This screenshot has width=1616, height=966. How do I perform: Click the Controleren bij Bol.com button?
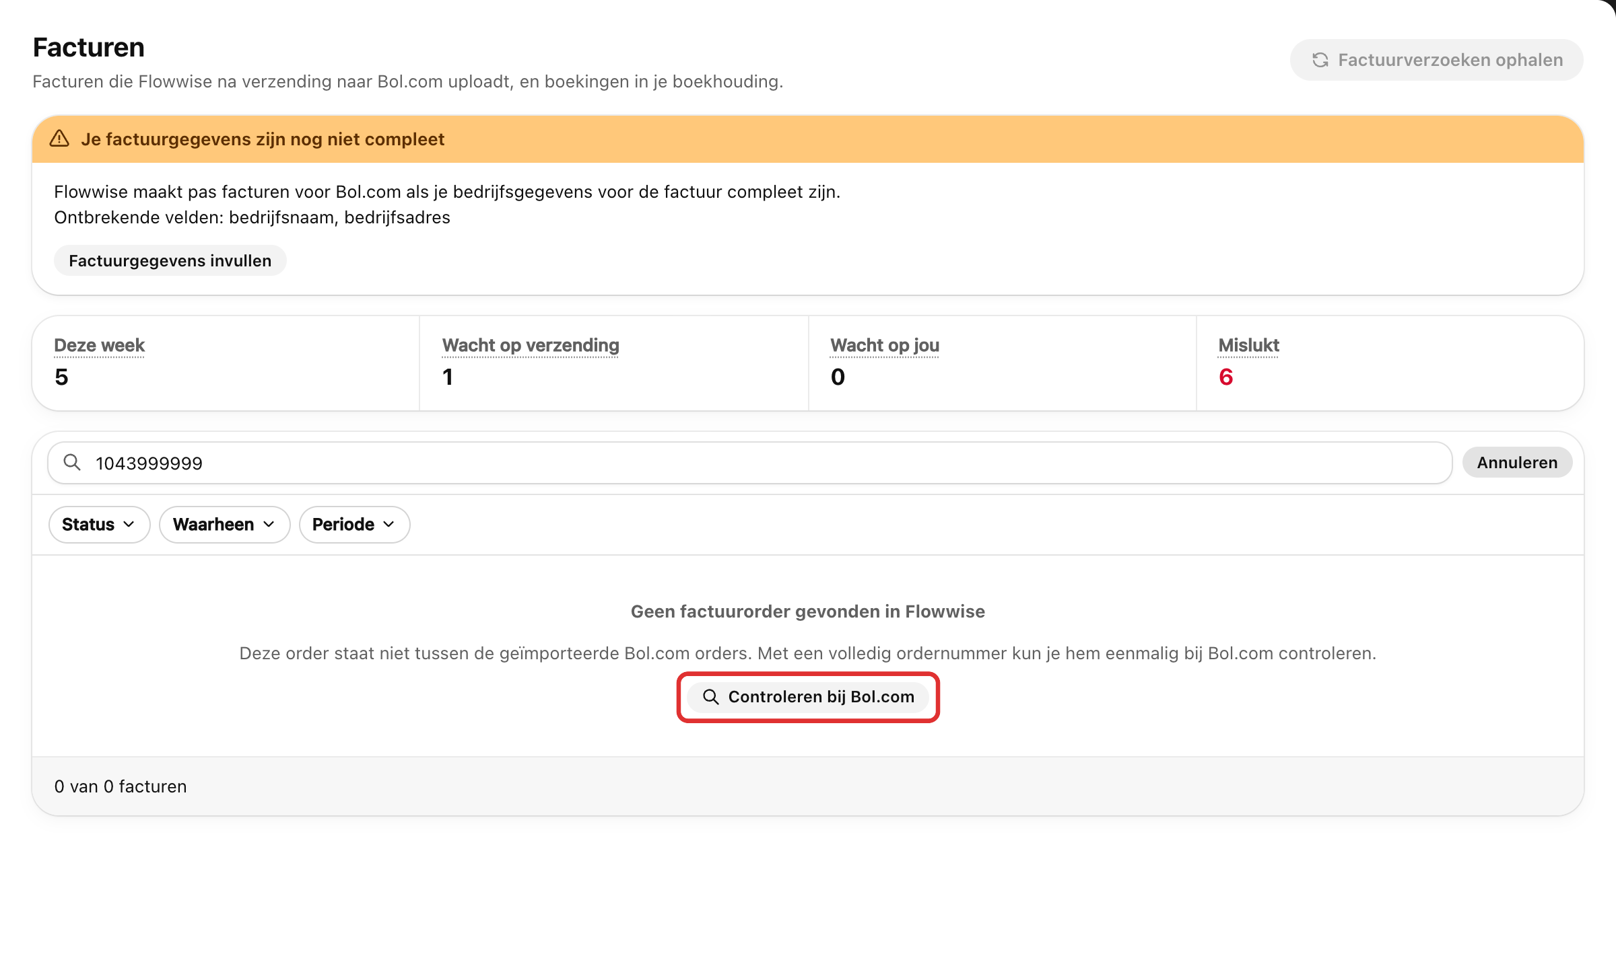pyautogui.click(x=808, y=697)
